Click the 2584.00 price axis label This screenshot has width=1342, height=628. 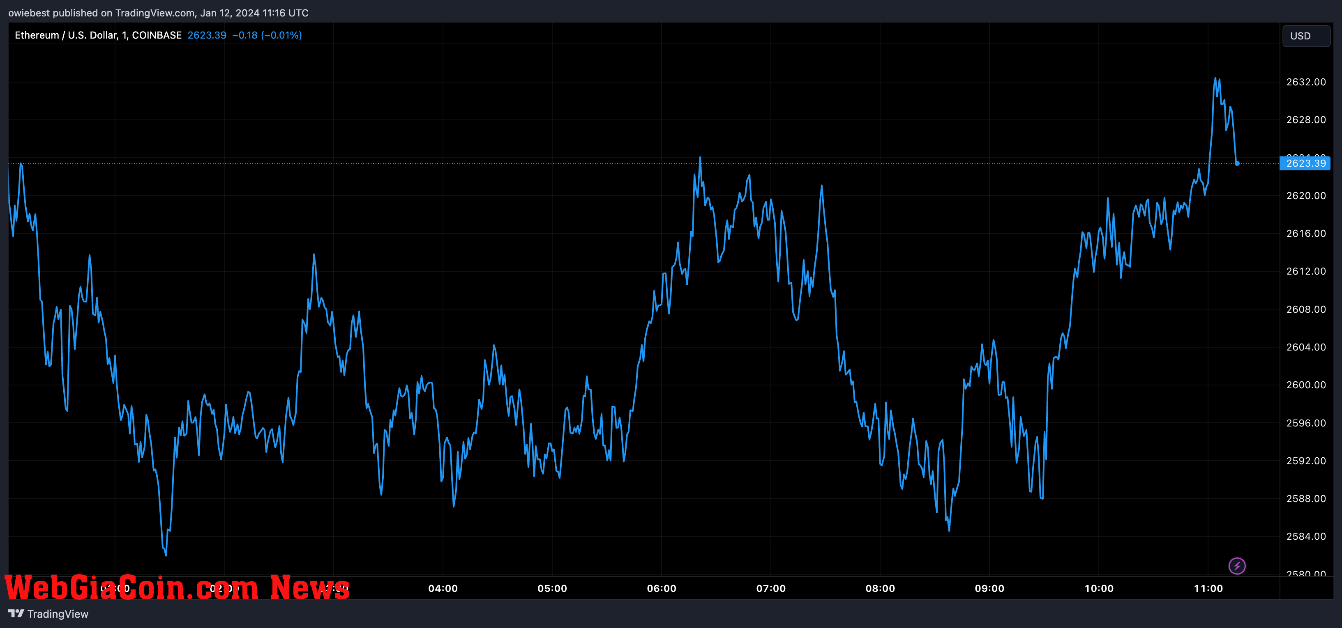(x=1306, y=536)
